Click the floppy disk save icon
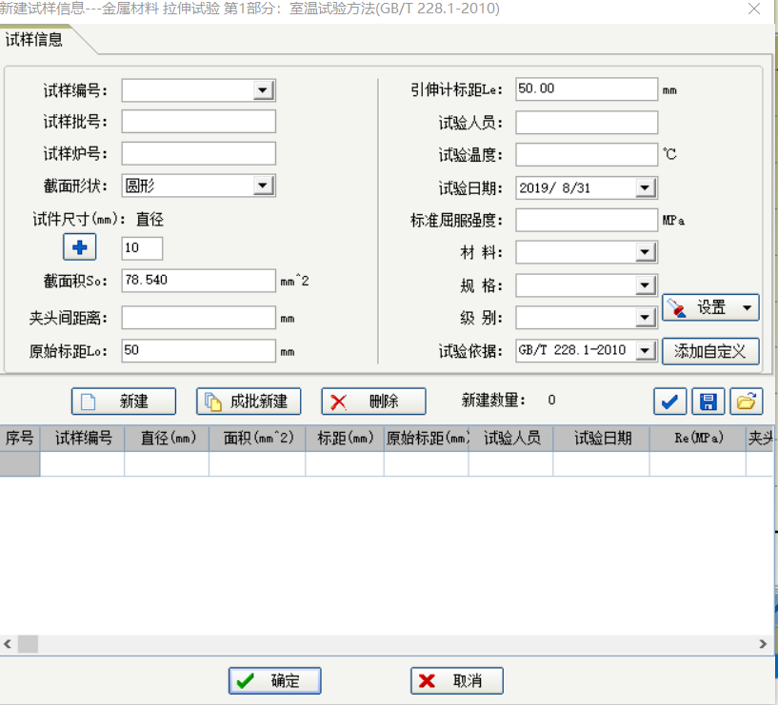Screen dimensions: 778x705 pos(708,401)
